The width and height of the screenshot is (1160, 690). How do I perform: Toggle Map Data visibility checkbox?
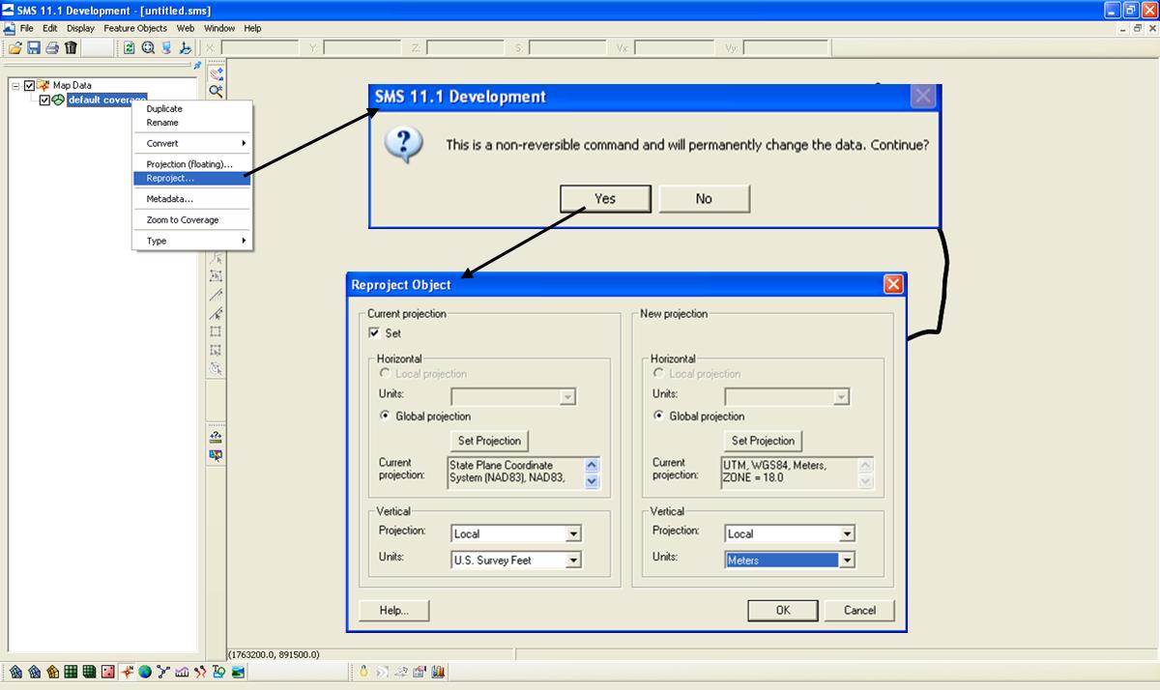coord(29,85)
